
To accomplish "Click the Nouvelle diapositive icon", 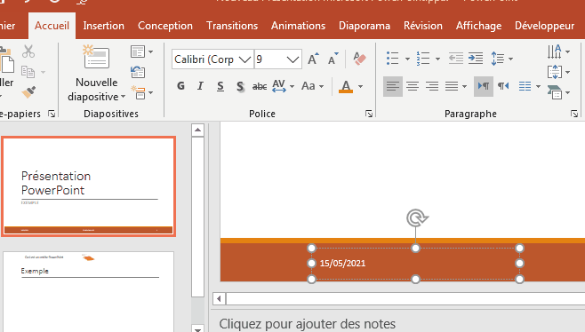I will click(x=96, y=57).
